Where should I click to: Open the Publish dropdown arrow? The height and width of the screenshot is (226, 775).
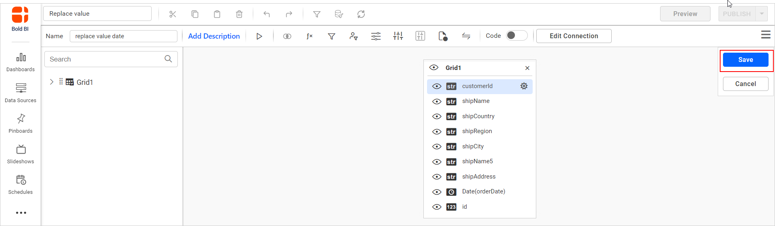[x=761, y=14]
